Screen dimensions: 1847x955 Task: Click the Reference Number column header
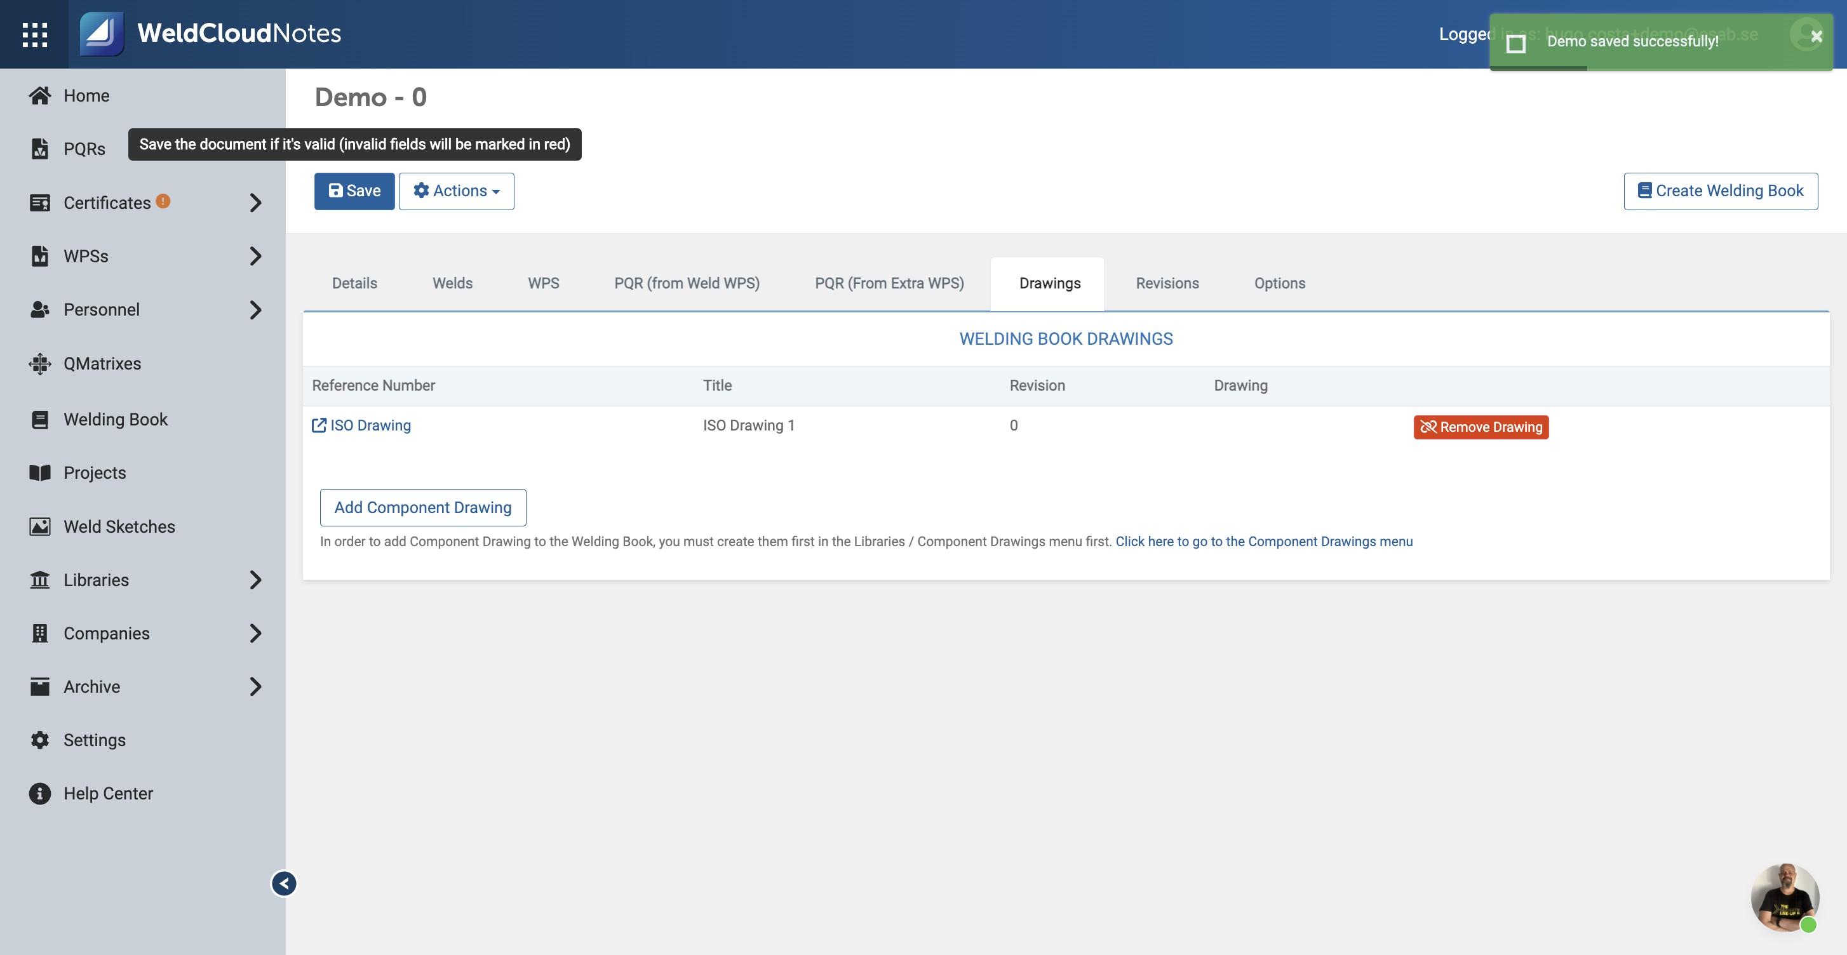coord(373,385)
